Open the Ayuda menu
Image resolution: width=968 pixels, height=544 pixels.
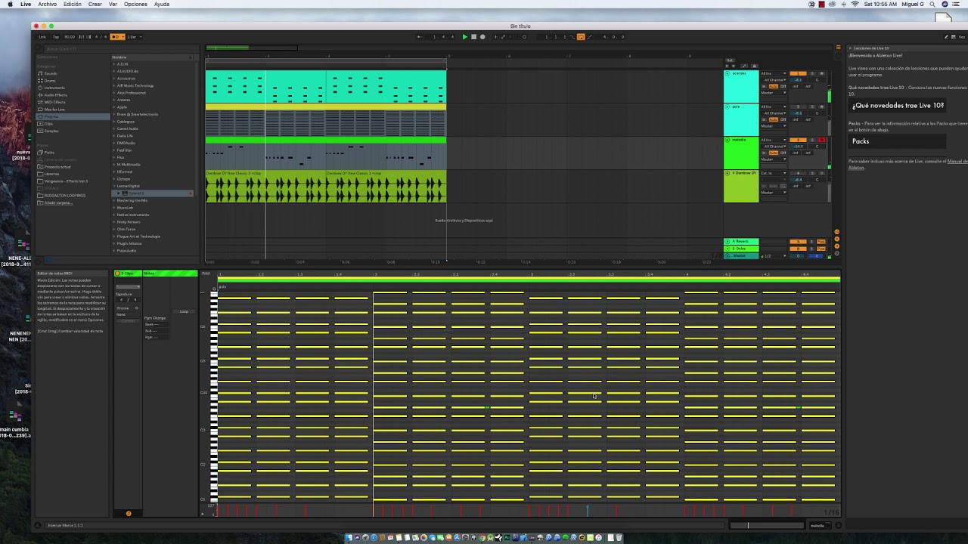pyautogui.click(x=162, y=4)
